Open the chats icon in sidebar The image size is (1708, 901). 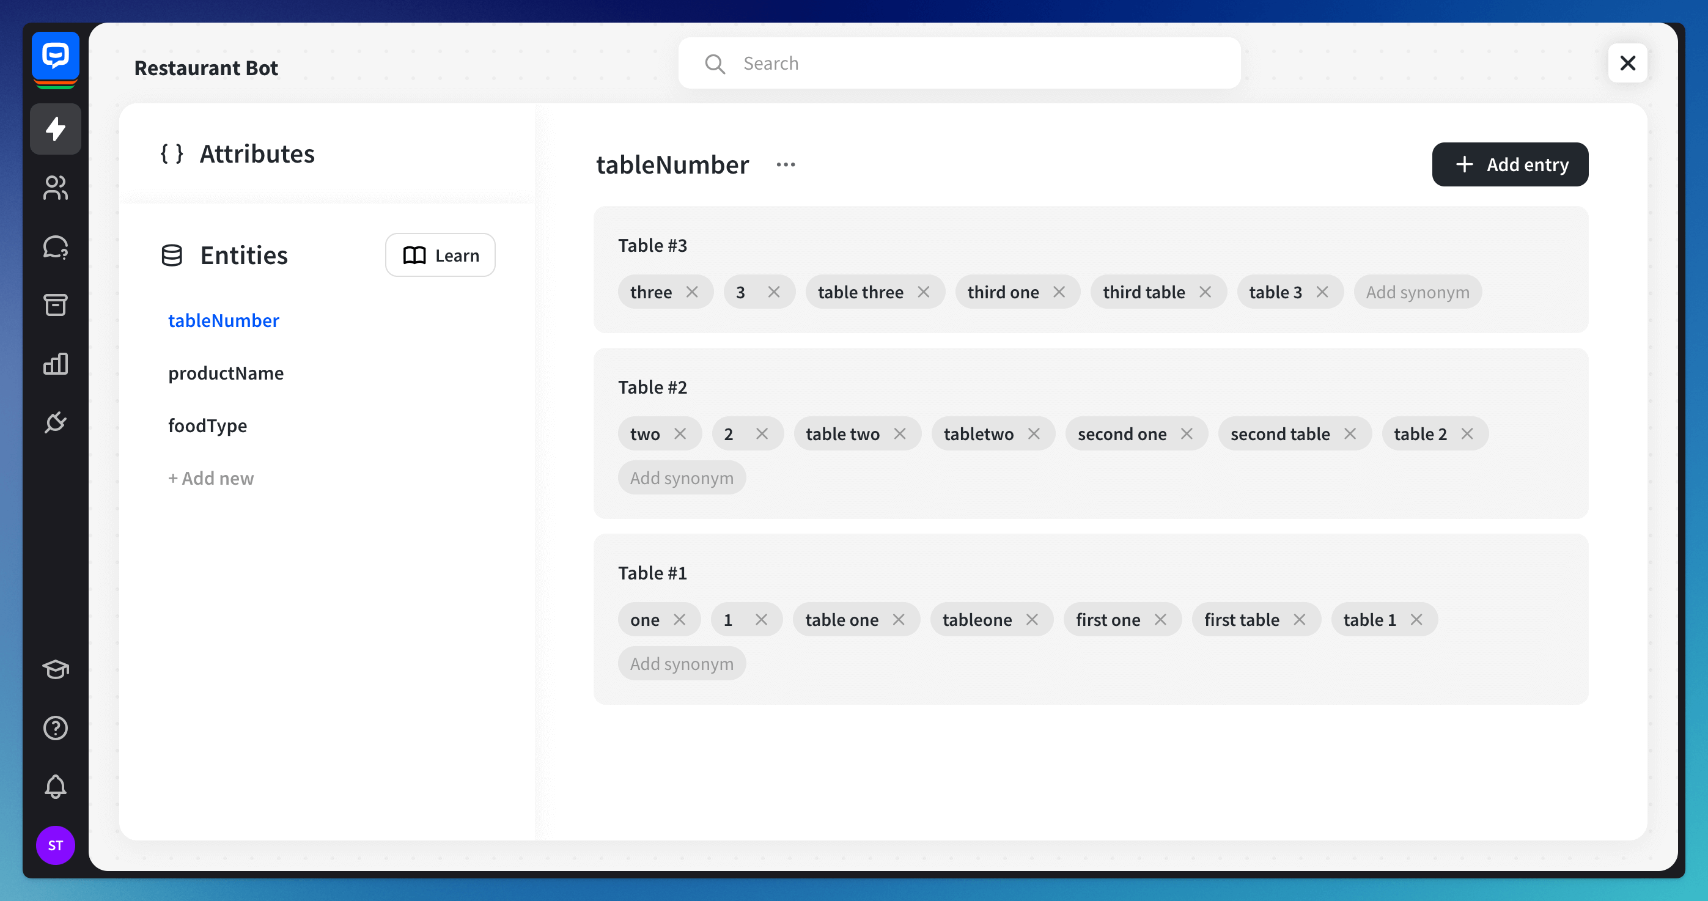coord(56,246)
